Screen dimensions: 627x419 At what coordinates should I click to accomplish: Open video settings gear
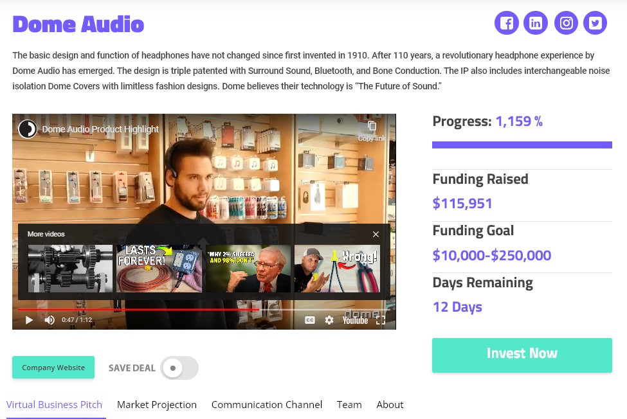point(329,320)
